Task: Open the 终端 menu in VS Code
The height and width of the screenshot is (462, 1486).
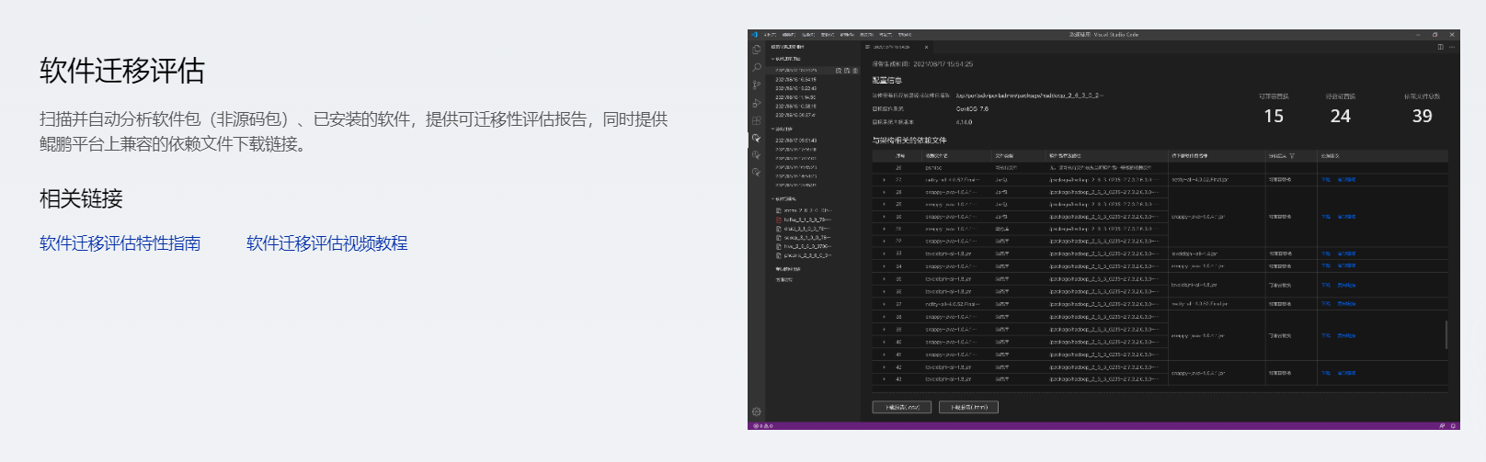Action: 886,35
